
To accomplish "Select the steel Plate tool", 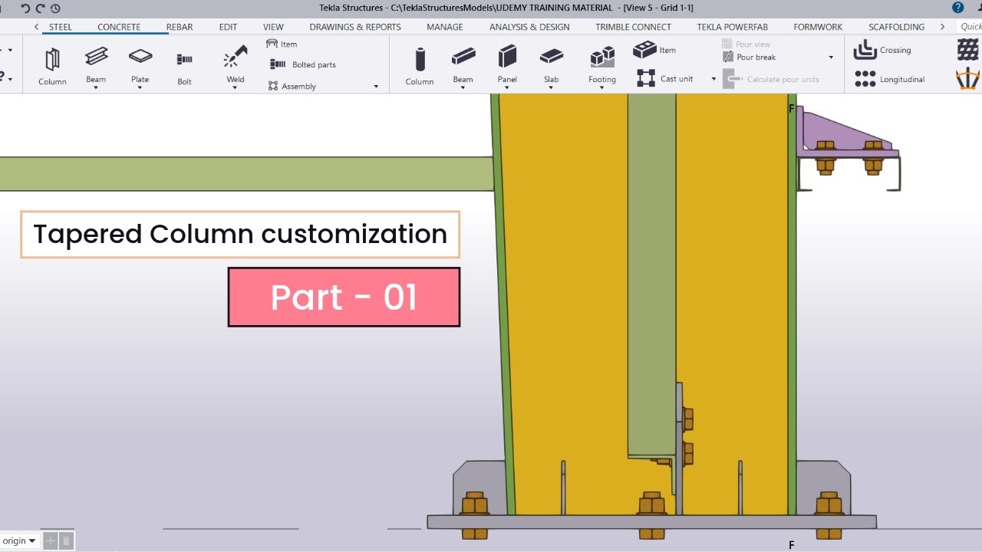I will click(140, 64).
